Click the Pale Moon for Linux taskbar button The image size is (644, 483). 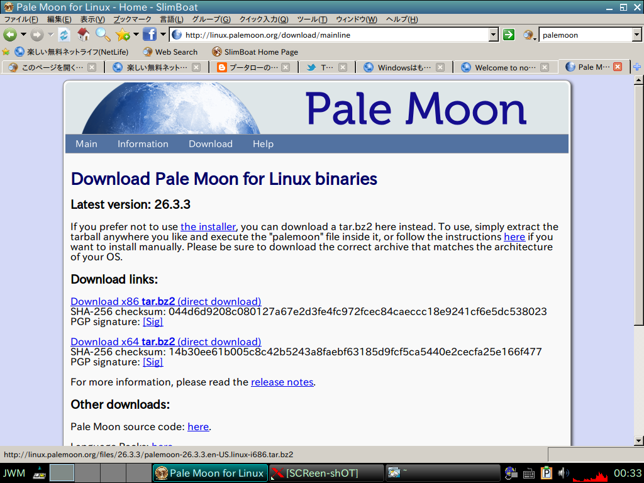210,473
